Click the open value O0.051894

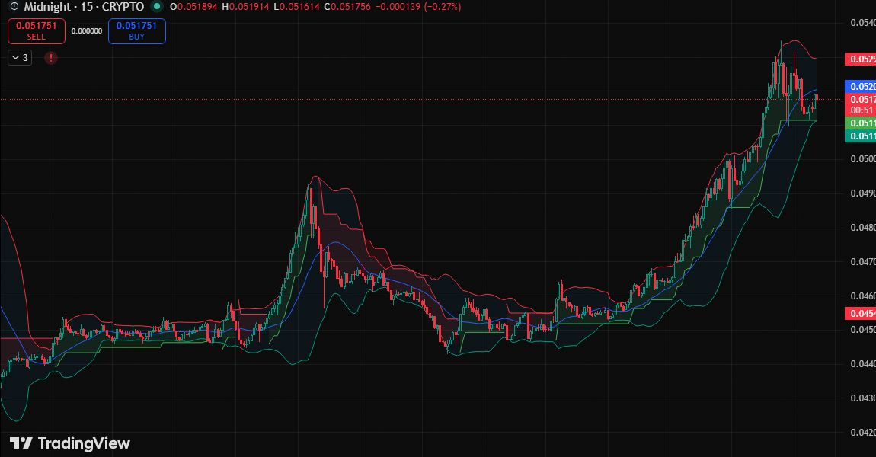(x=193, y=7)
